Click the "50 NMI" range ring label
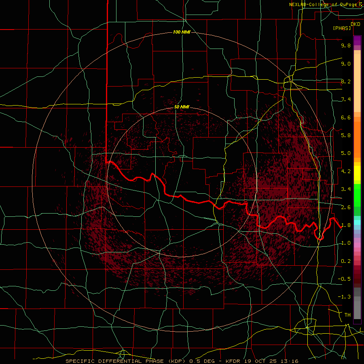This screenshot has height=364, width=364. [x=182, y=107]
